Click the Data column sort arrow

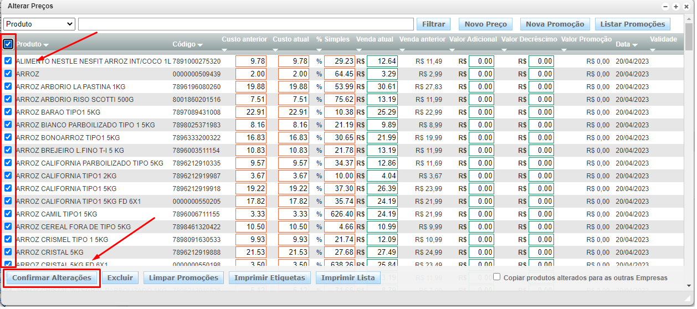[634, 45]
